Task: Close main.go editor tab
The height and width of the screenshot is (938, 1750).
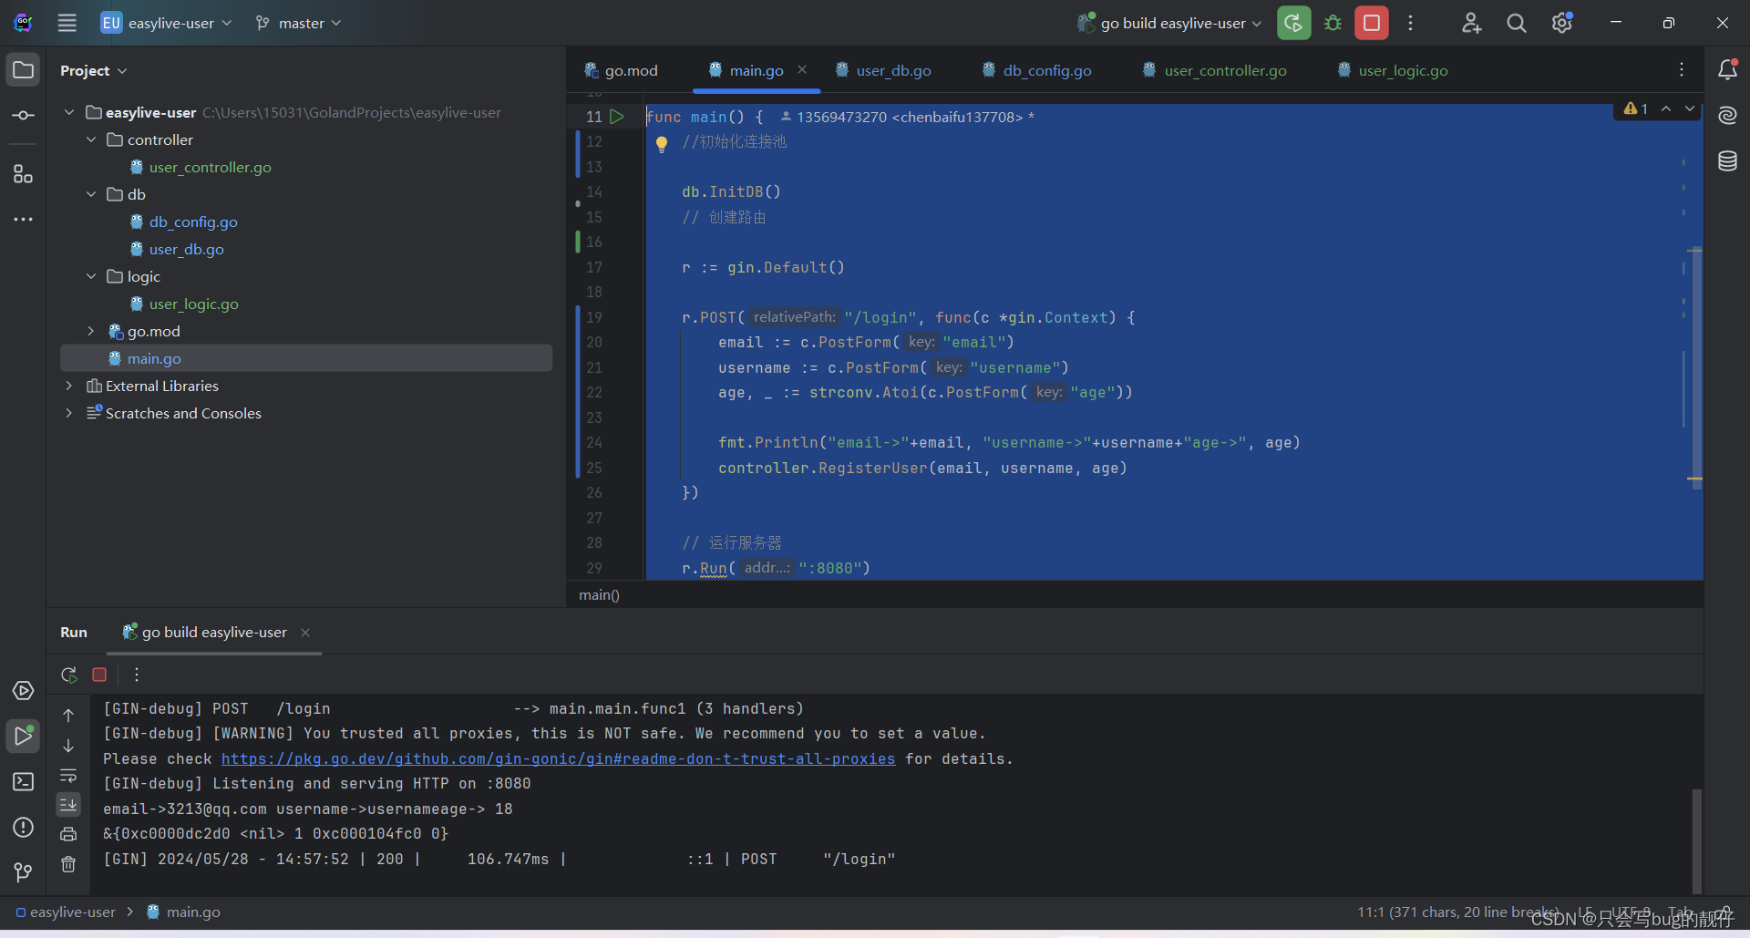Action: [802, 69]
